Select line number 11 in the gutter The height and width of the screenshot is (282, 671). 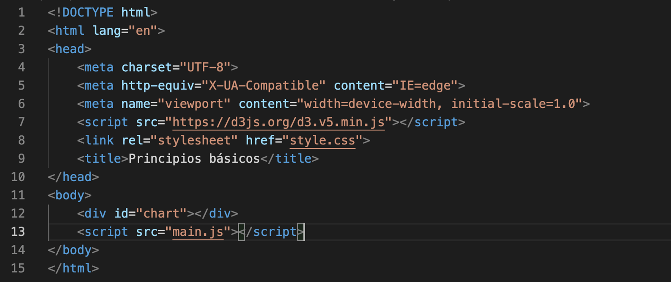[x=18, y=195]
